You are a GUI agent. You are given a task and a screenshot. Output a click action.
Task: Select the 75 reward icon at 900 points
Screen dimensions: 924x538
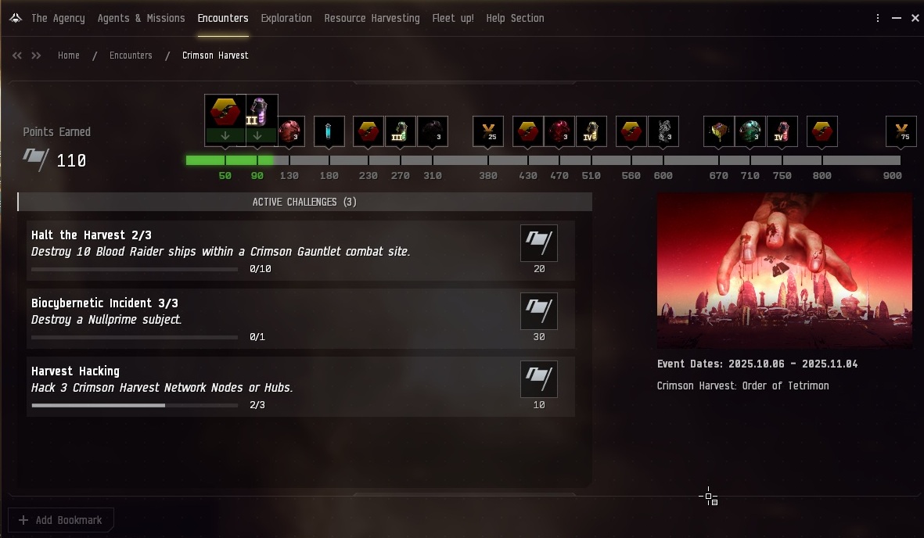click(x=901, y=131)
